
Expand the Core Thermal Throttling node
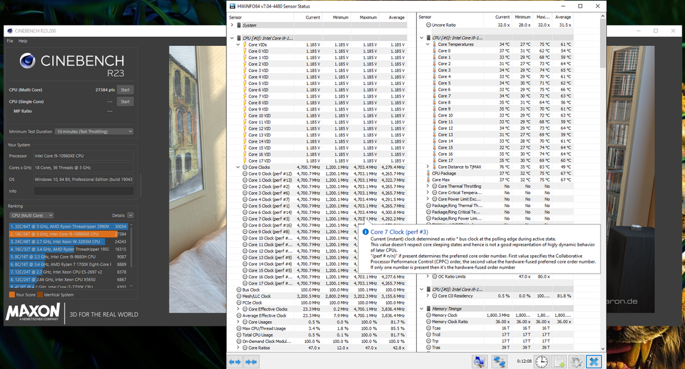click(x=428, y=187)
